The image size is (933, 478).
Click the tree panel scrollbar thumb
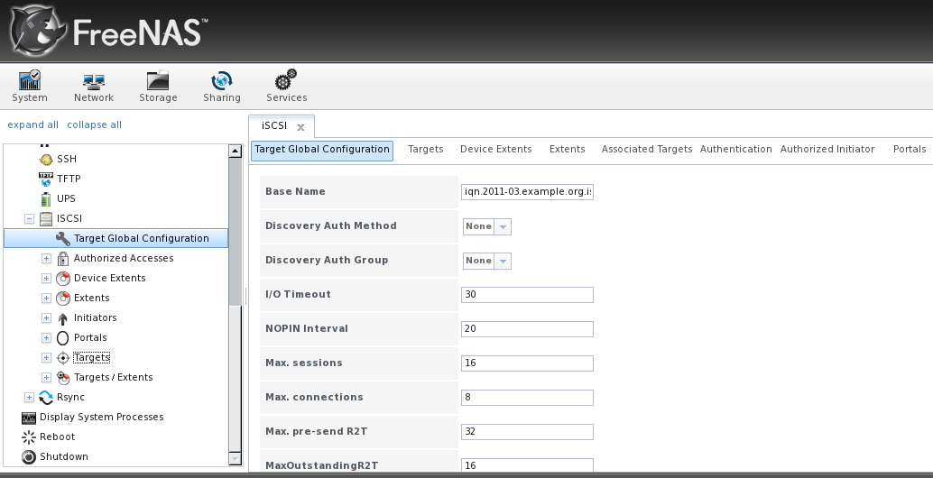point(235,378)
